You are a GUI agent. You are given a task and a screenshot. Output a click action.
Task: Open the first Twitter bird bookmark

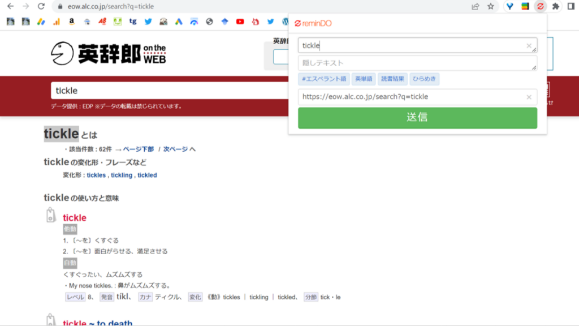(148, 22)
